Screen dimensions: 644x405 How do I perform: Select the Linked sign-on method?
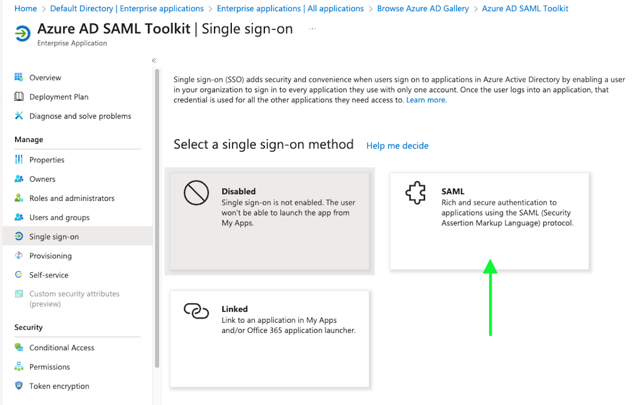tap(270, 338)
